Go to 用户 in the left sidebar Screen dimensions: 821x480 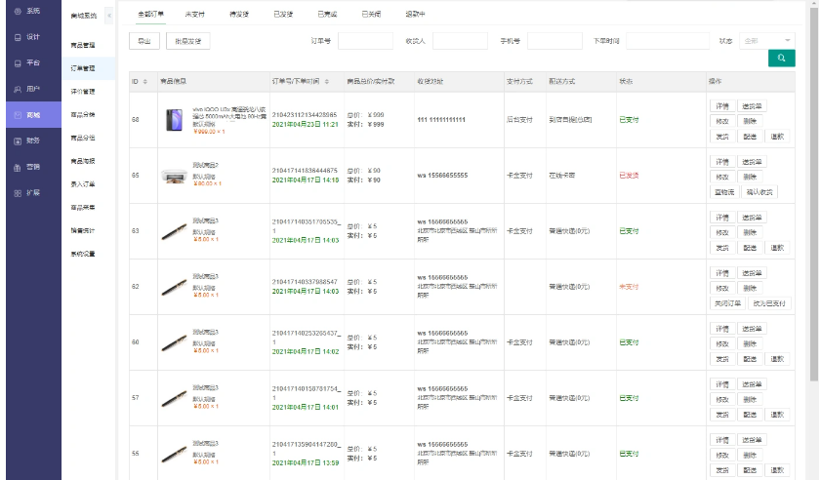click(x=29, y=89)
